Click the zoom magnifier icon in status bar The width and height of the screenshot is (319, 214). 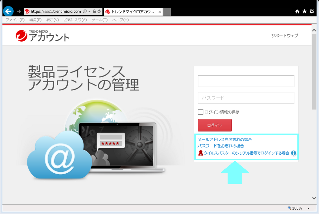click(289, 208)
